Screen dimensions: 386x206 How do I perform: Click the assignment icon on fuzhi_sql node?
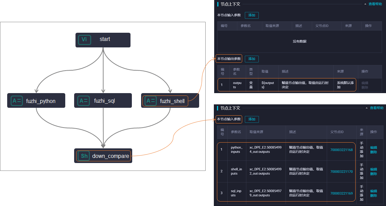click(x=83, y=101)
